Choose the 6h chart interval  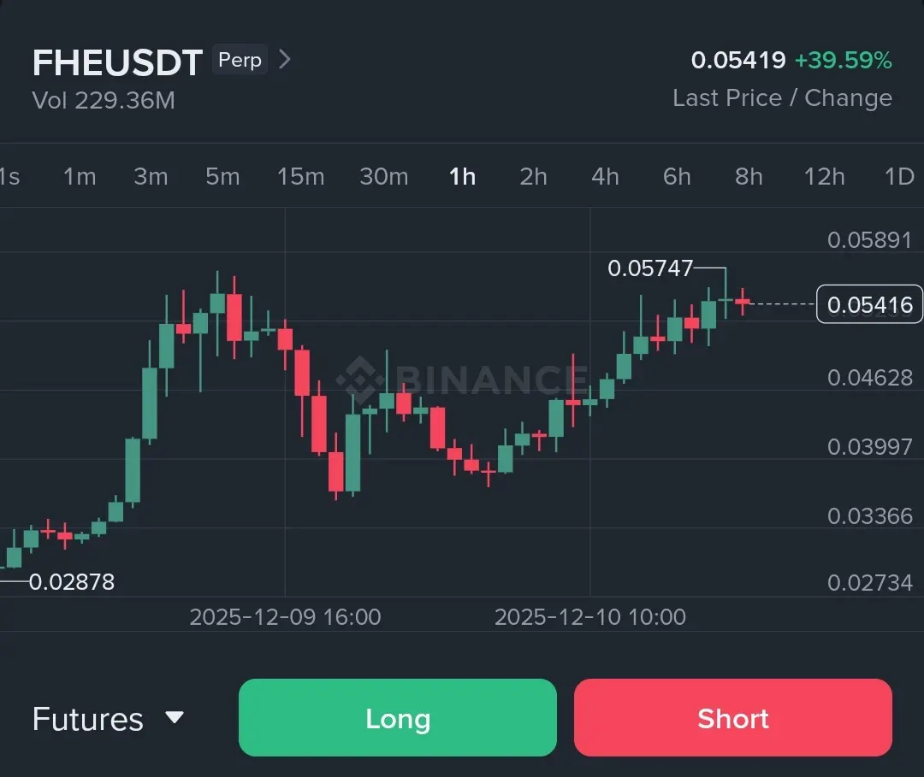point(677,177)
